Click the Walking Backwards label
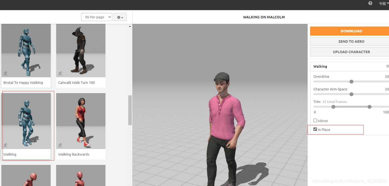 (x=74, y=154)
